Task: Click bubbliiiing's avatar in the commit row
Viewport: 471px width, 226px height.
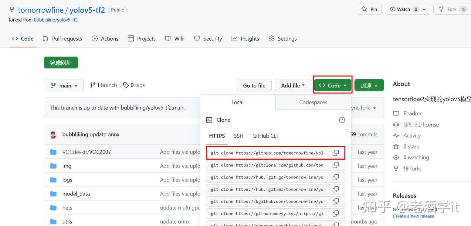Action: pos(53,134)
